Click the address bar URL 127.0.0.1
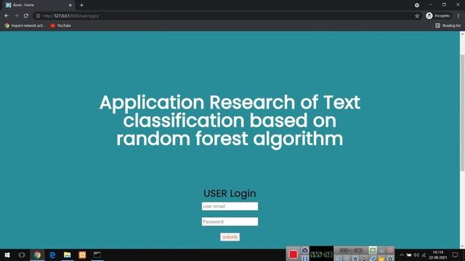 (x=71, y=16)
